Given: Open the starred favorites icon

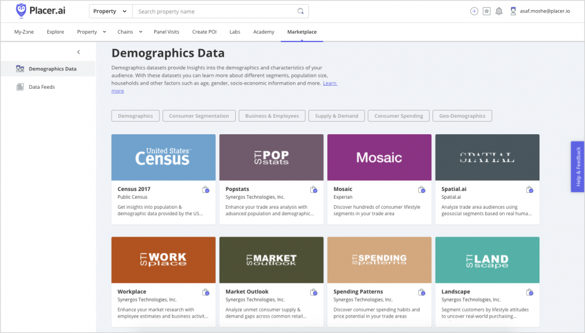Looking at the screenshot, I should coord(486,11).
